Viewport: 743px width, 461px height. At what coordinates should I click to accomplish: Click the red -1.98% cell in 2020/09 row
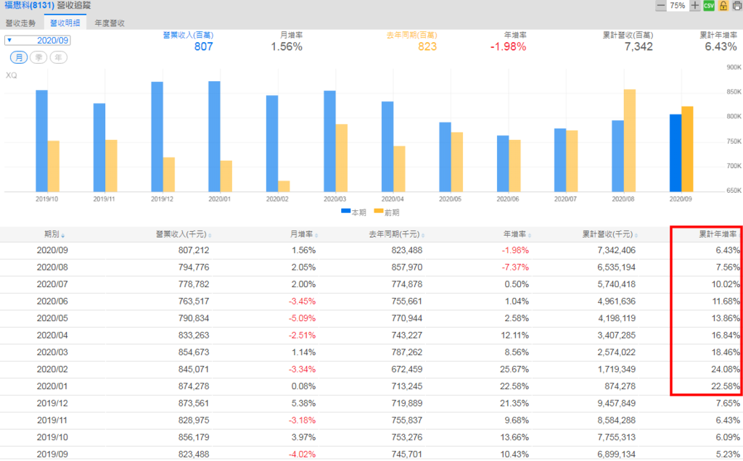click(516, 250)
